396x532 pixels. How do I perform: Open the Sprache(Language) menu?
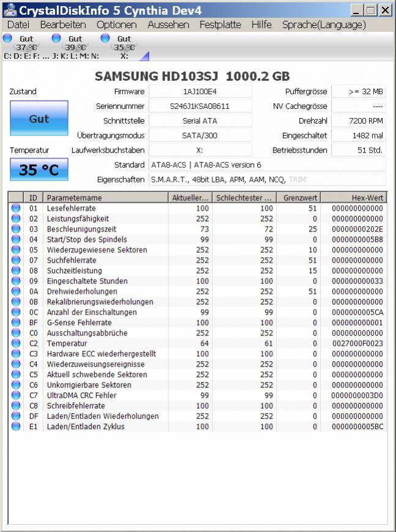point(324,24)
